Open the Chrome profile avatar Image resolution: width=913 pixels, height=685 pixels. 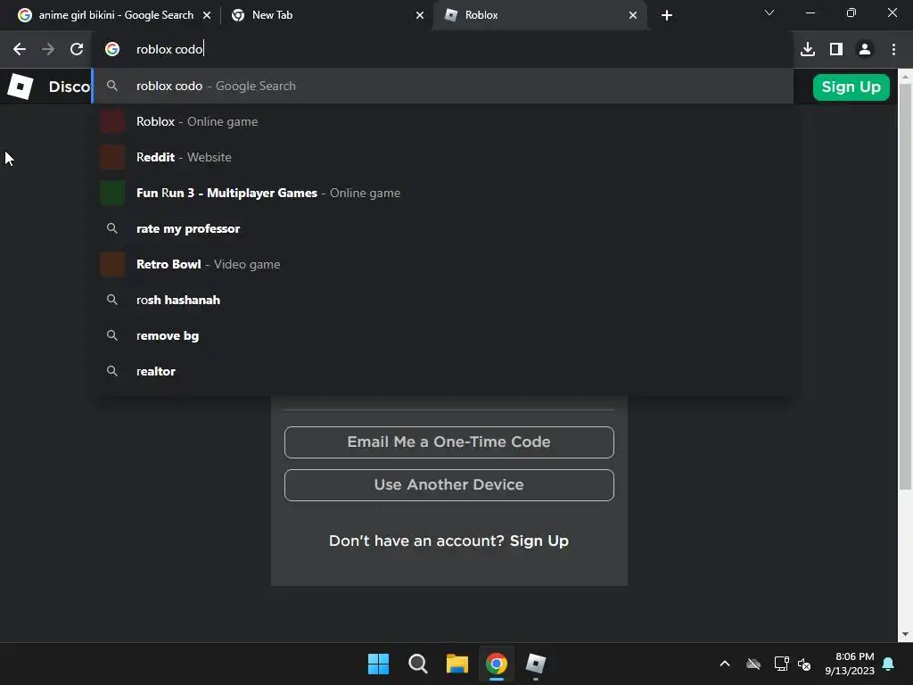click(x=865, y=50)
